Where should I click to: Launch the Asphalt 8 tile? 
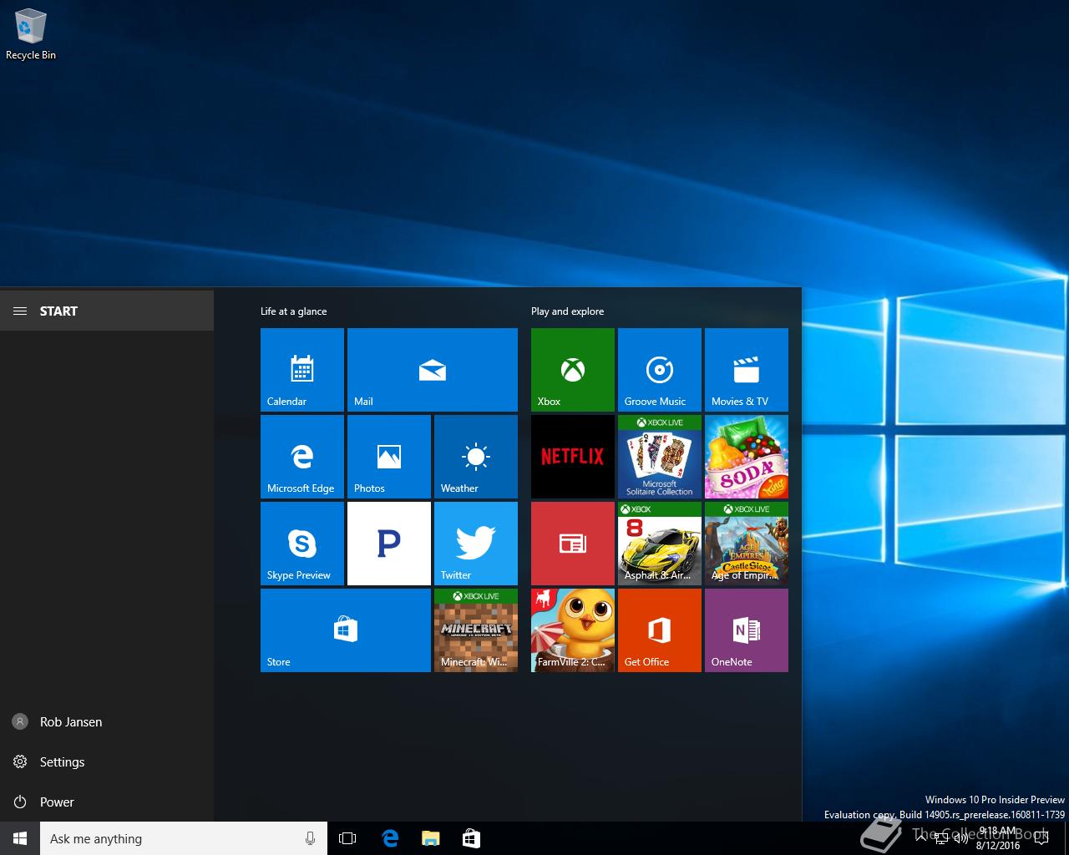point(660,543)
